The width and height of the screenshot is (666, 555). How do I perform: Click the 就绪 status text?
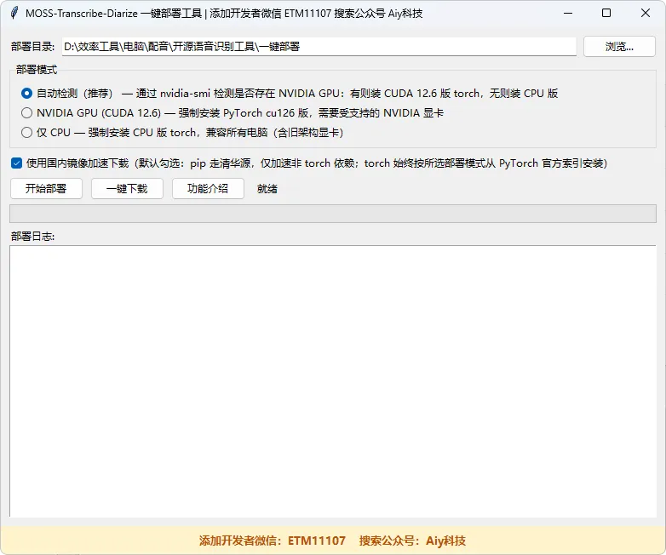267,189
